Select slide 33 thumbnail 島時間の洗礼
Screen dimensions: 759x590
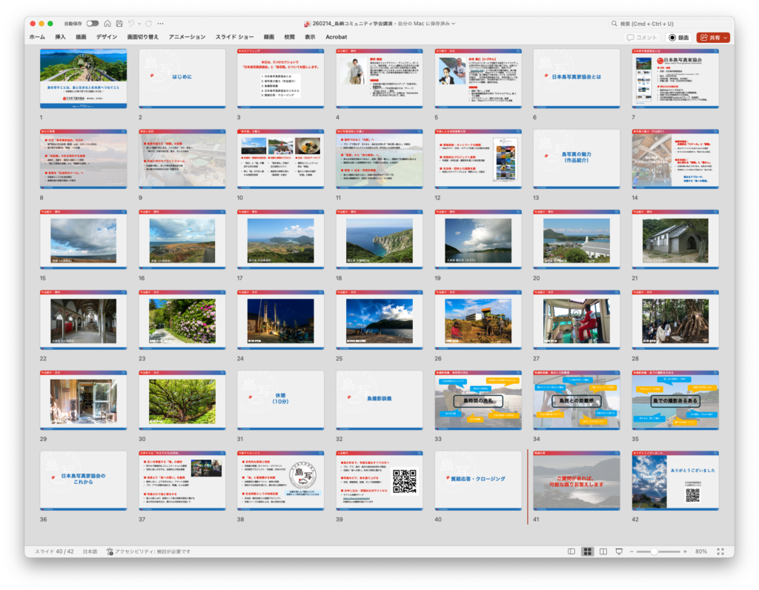477,400
